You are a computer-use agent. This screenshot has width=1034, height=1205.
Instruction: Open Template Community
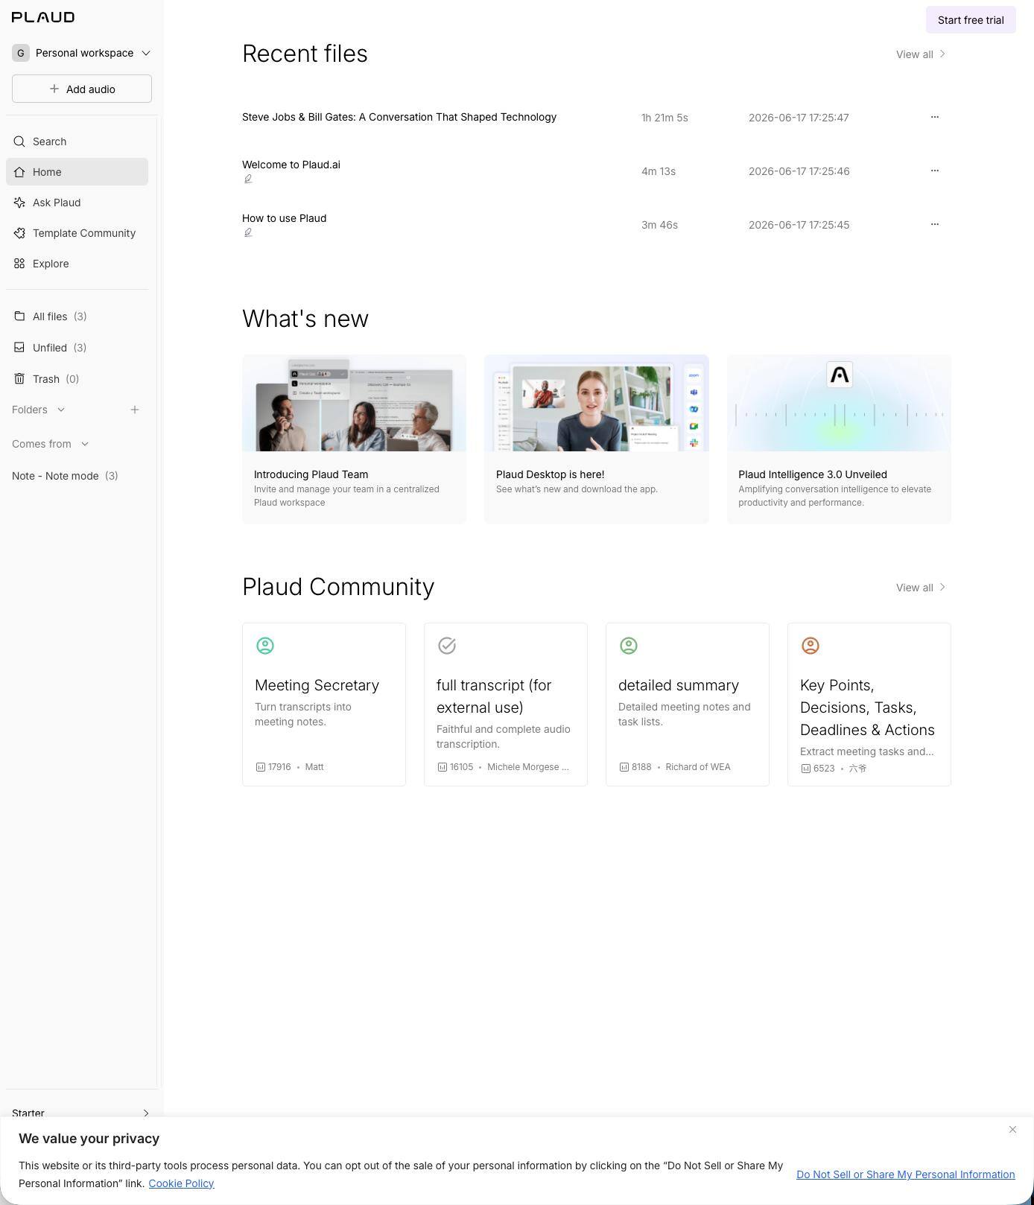point(77,233)
